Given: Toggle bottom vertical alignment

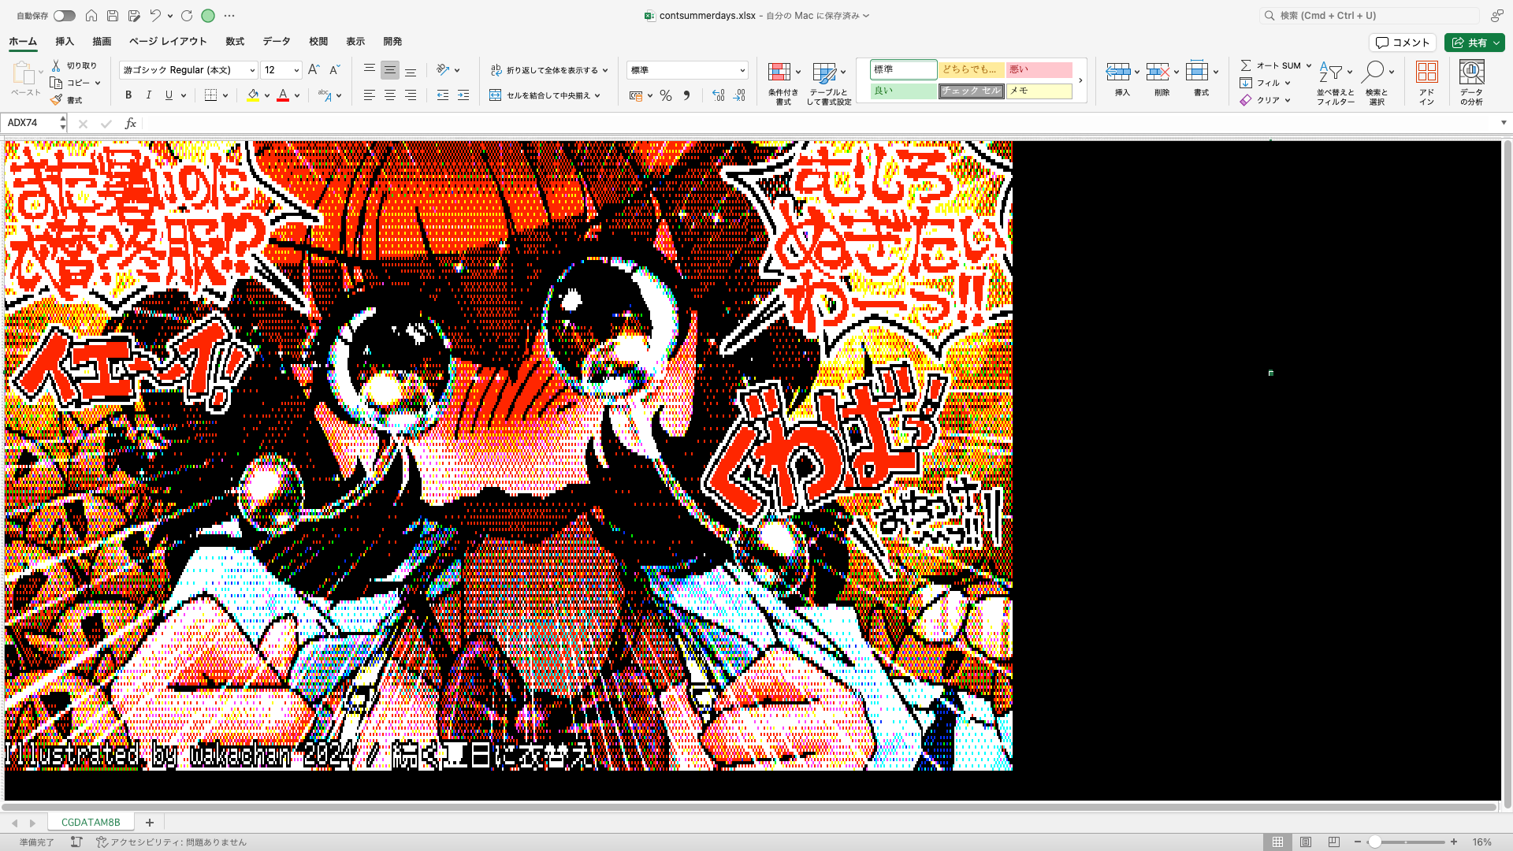Looking at the screenshot, I should click(411, 70).
